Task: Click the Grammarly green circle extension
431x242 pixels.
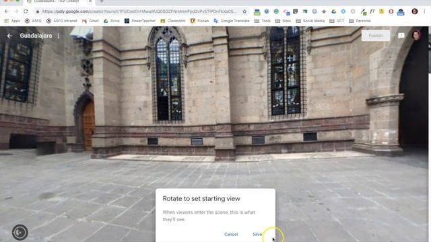Action: tap(276, 11)
